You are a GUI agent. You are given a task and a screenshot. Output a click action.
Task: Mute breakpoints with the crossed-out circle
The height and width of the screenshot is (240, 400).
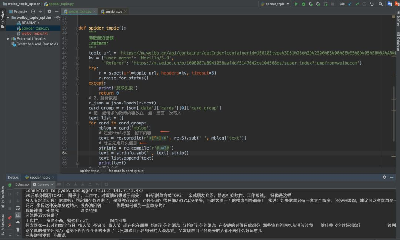point(10,225)
